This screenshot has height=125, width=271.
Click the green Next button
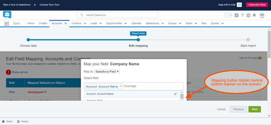[x=255, y=109]
